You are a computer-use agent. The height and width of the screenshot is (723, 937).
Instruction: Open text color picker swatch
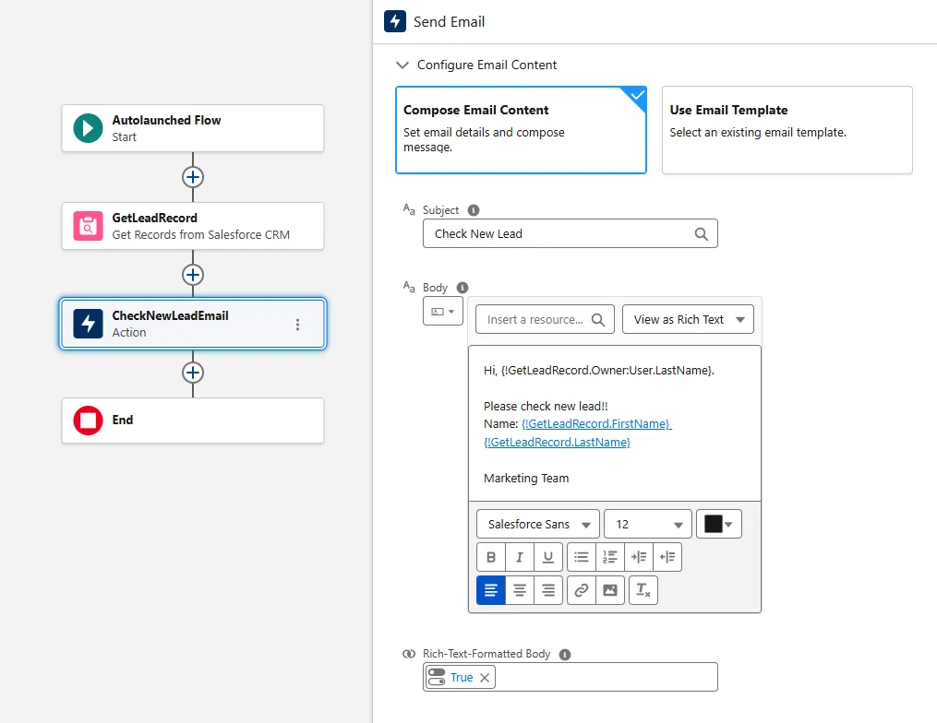719,524
